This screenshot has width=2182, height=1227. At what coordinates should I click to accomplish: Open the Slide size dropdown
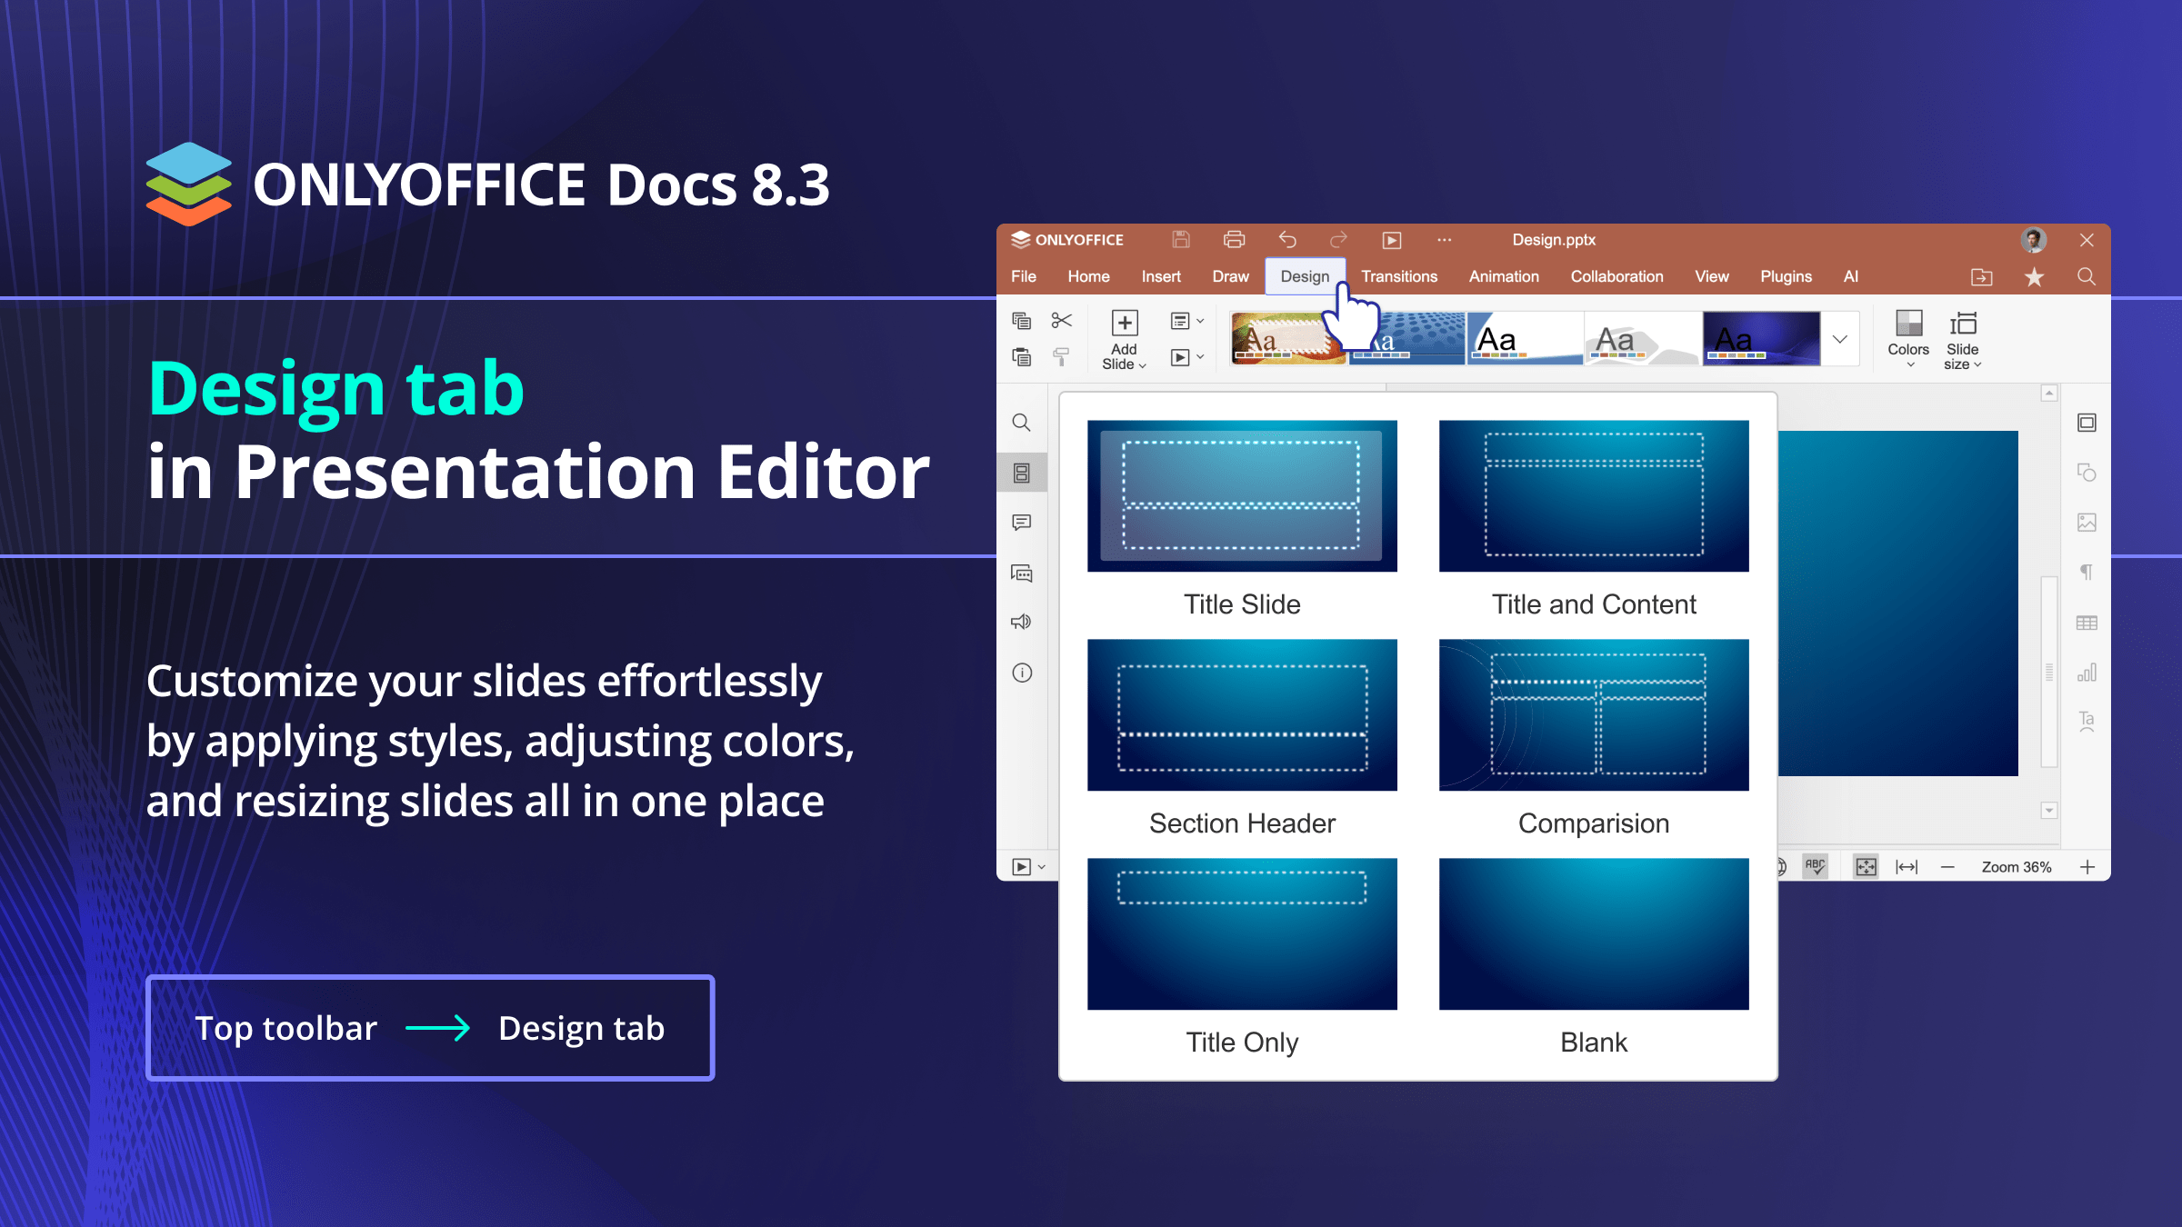click(x=1963, y=338)
